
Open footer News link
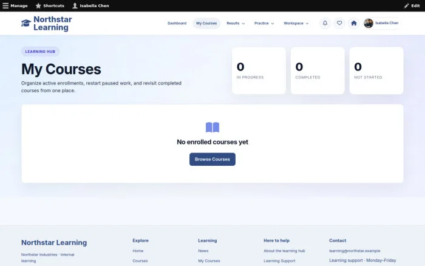203,251
